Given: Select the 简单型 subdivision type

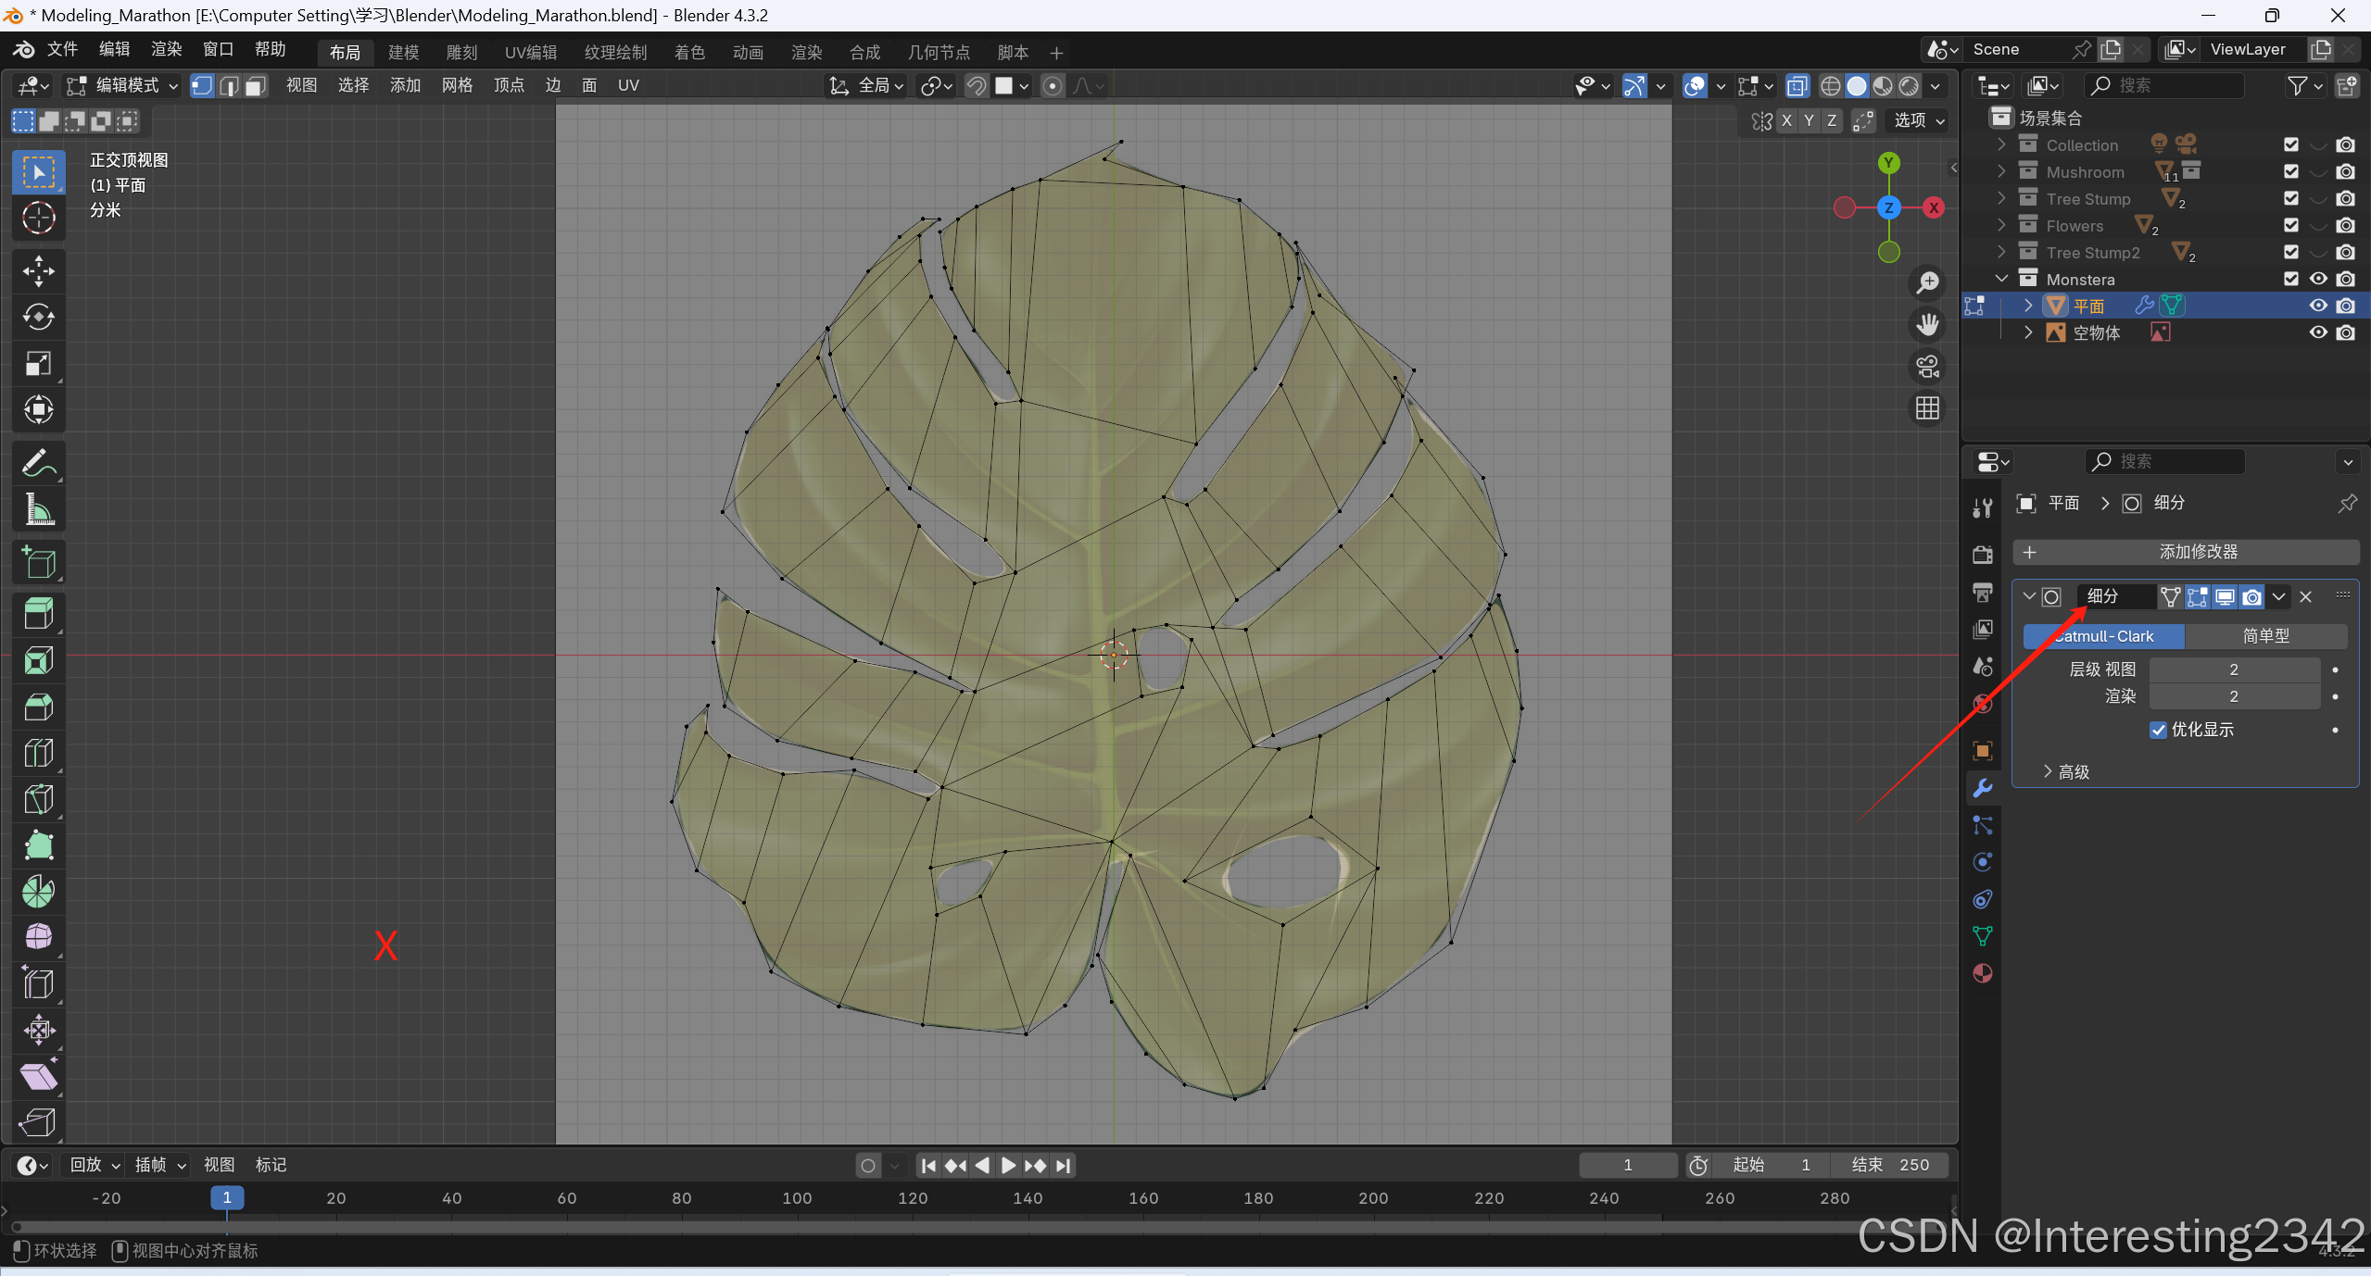Looking at the screenshot, I should [x=2264, y=636].
